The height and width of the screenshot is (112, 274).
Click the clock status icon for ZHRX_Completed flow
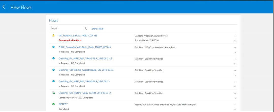pyautogui.click(x=54, y=47)
